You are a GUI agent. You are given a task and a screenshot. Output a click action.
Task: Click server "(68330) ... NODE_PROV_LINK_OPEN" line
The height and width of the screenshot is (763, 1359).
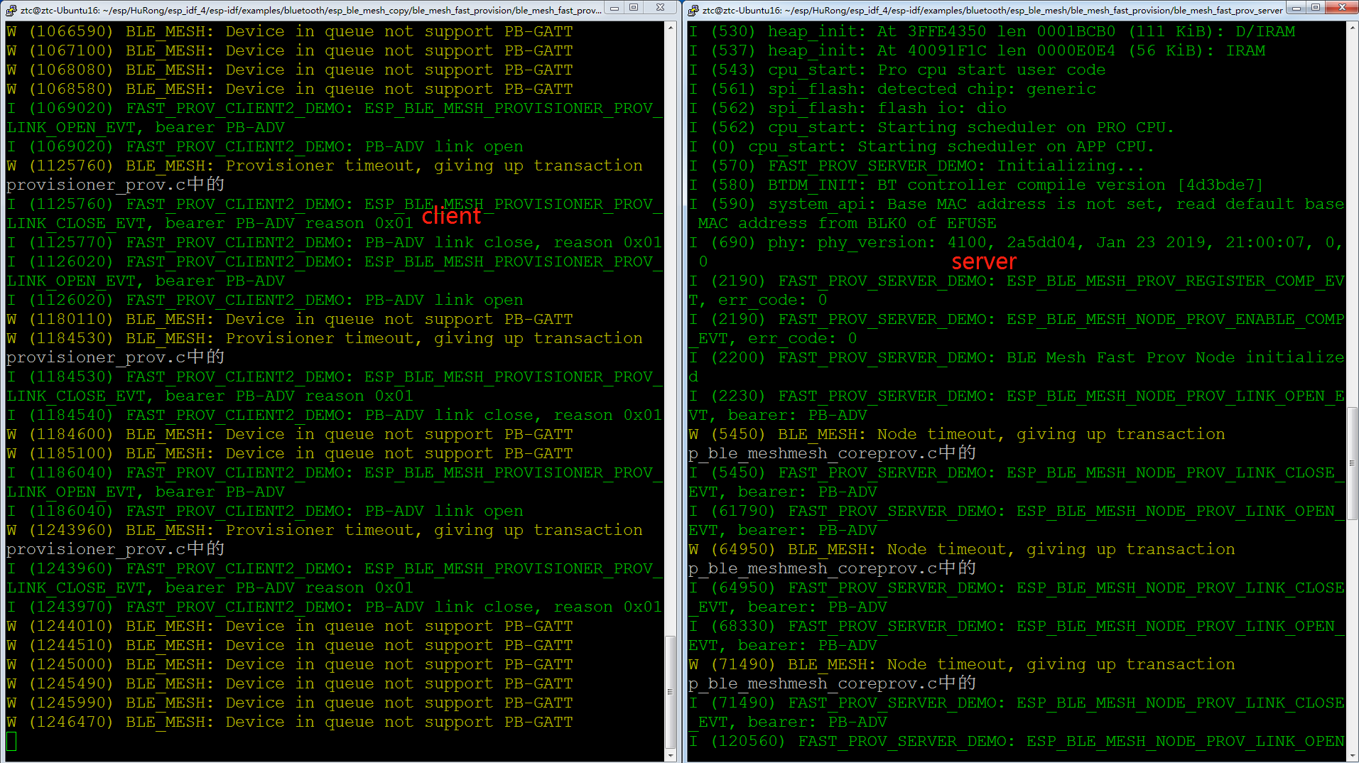point(1017,636)
